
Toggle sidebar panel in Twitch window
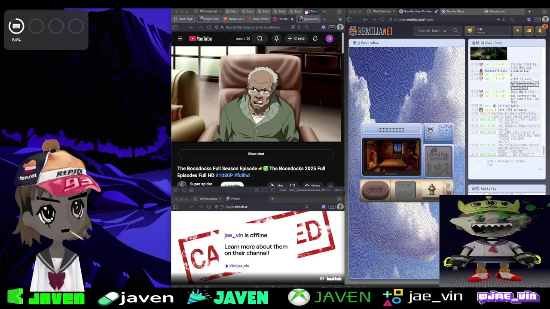pyautogui.click(x=175, y=207)
